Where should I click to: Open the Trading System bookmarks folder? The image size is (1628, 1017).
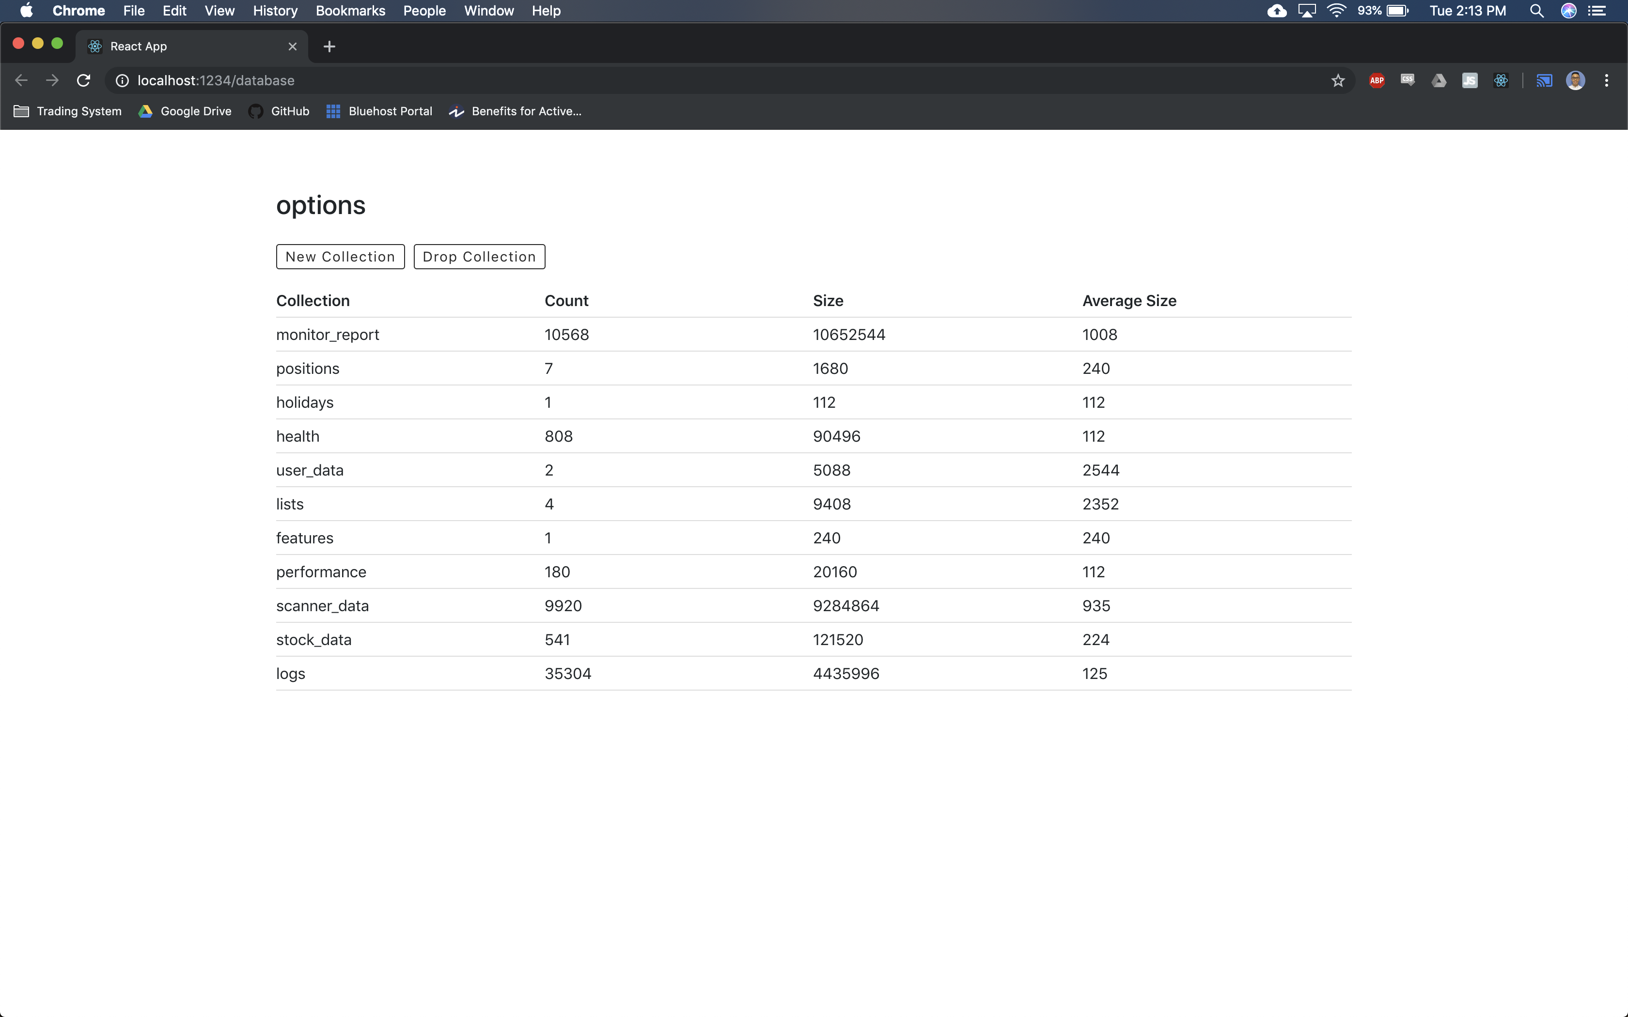pos(68,111)
